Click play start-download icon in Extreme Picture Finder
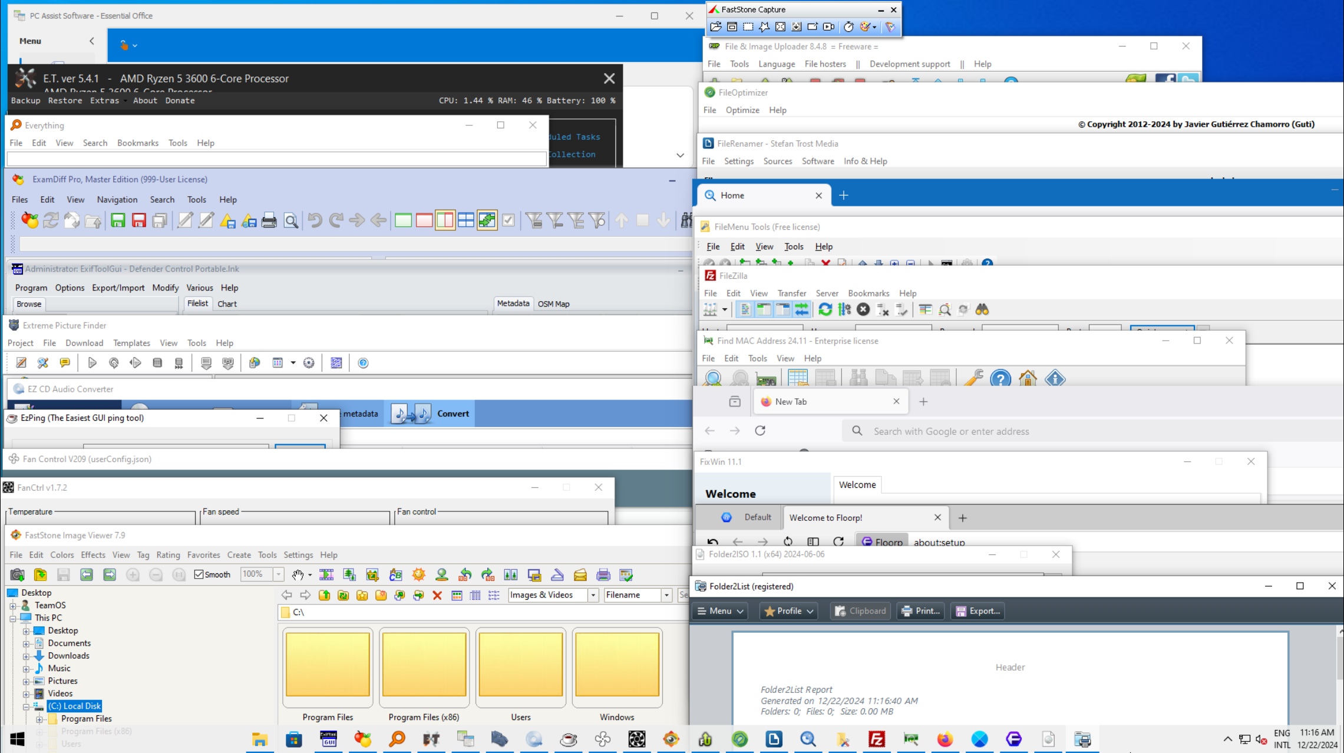Screen dimensions: 1344x753 click(92, 363)
